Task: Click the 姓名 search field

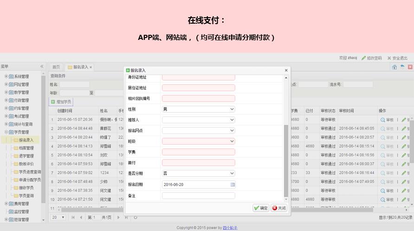Action: tap(75, 84)
